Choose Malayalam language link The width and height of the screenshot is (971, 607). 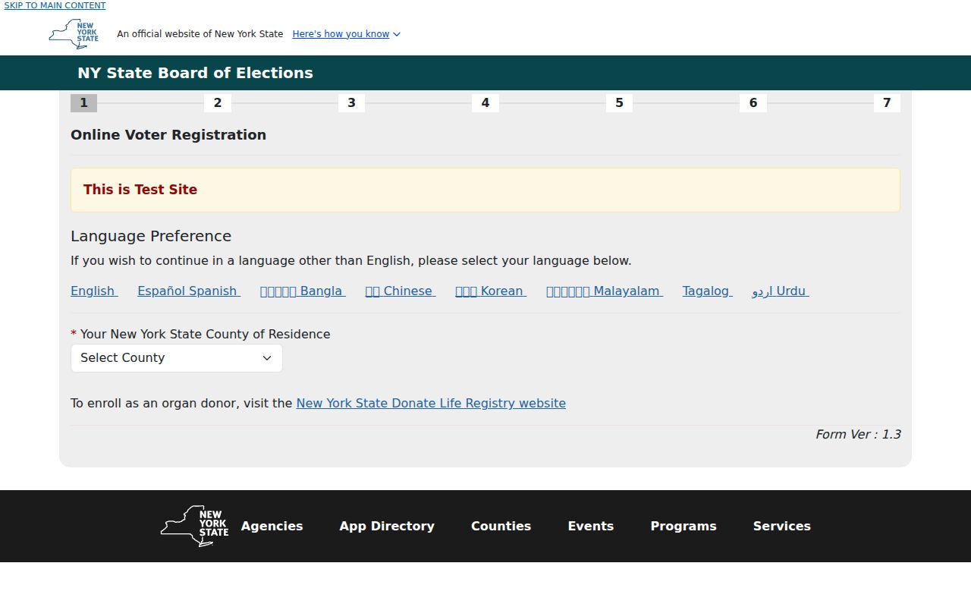[x=605, y=291]
